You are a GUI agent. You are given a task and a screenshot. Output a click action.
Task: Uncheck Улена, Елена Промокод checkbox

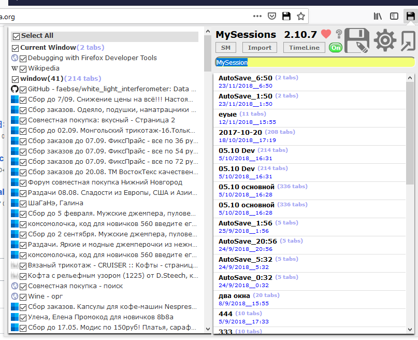coord(23,318)
